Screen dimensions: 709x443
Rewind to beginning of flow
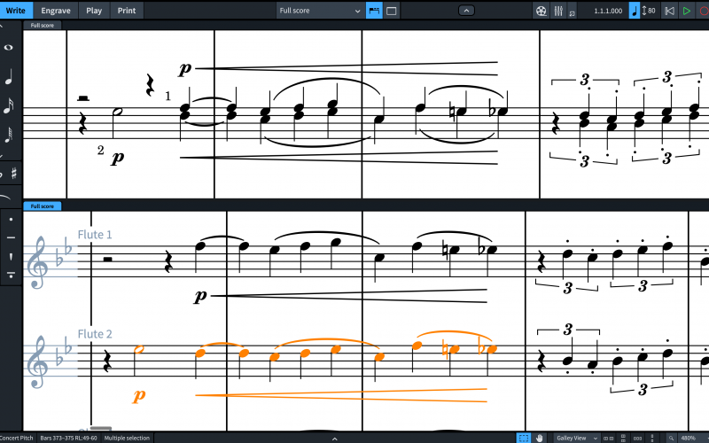[669, 11]
